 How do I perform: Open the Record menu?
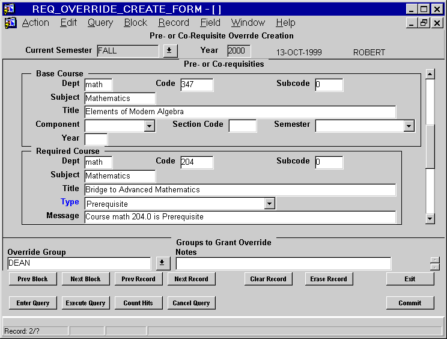click(x=174, y=22)
